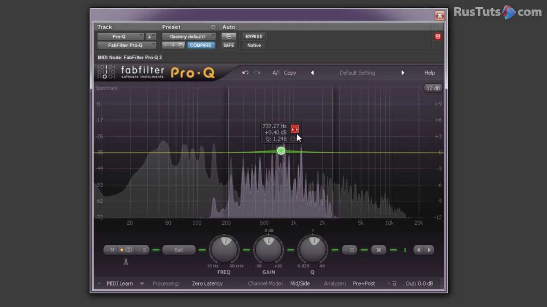Undo the last change in Pro-Q
The width and height of the screenshot is (547, 307).
(245, 73)
